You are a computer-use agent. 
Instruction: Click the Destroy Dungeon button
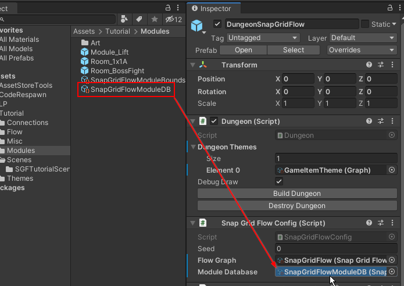click(296, 206)
